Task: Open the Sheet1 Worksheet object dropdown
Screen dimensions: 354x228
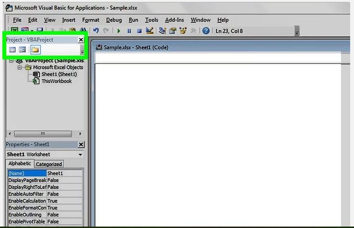Action: [80, 155]
